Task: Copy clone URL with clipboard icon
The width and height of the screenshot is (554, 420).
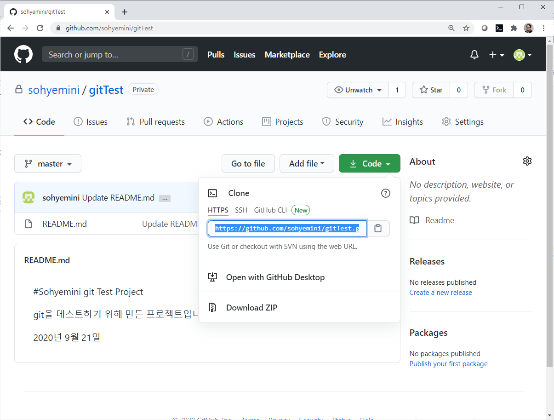Action: click(x=378, y=228)
